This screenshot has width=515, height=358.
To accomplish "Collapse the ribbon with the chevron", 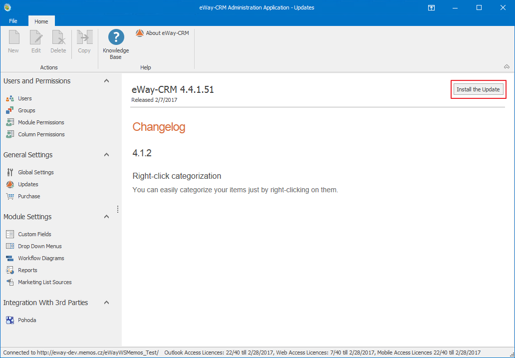I will pyautogui.click(x=507, y=67).
